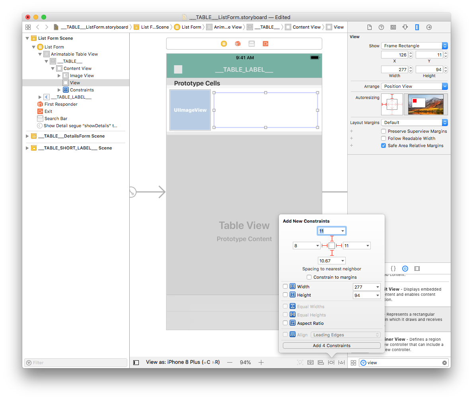
Task: Click __TABLE__ListForm.storyboard breadcrumb
Action: point(90,27)
